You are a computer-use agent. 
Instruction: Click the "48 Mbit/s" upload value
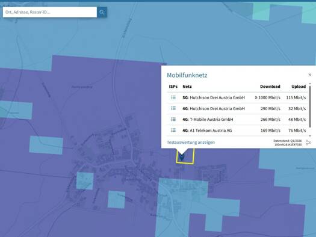tap(297, 120)
